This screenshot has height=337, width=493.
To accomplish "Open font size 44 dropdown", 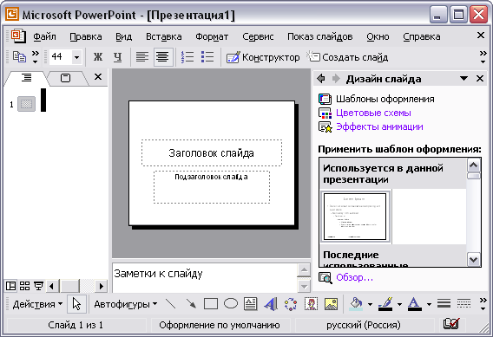I will 76,57.
